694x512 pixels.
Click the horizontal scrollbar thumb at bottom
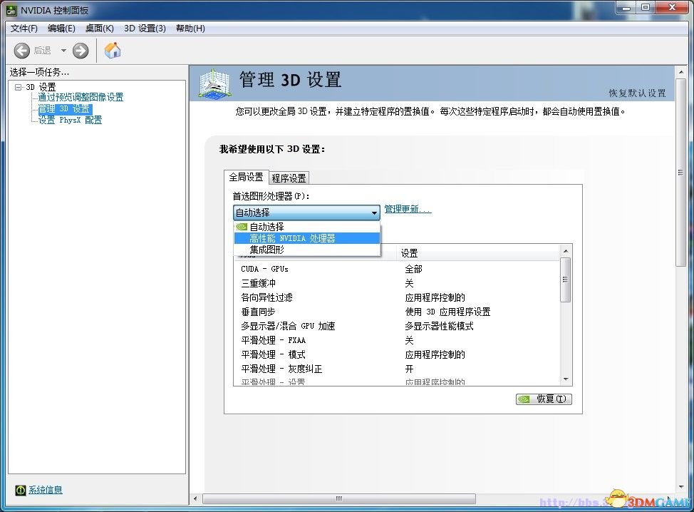coord(339,498)
